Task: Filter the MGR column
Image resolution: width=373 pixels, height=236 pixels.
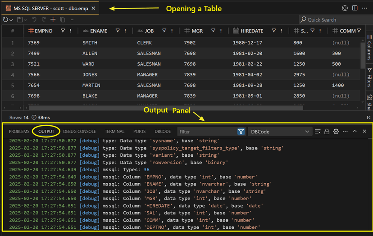Action: (214, 31)
